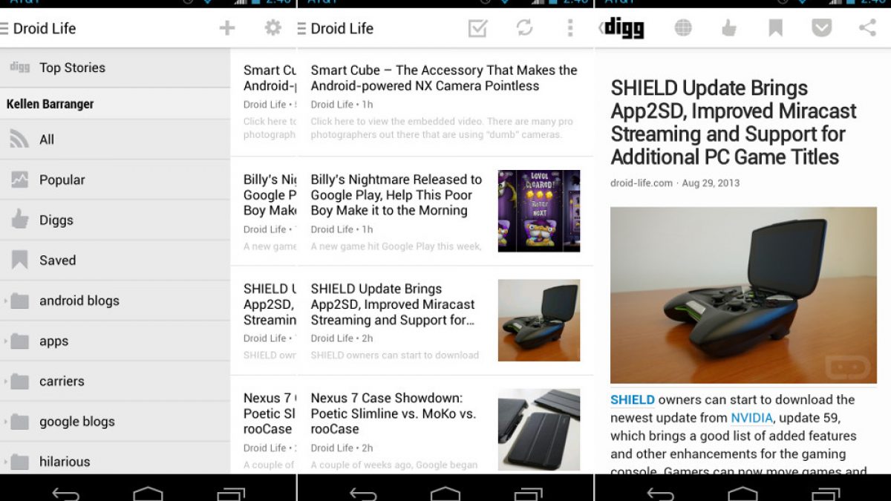The height and width of the screenshot is (501, 891).
Task: Send the article to Pocket
Action: pyautogui.click(x=821, y=28)
